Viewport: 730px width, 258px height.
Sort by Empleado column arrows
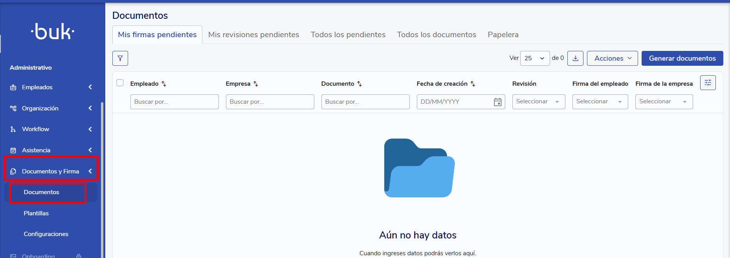tap(164, 84)
